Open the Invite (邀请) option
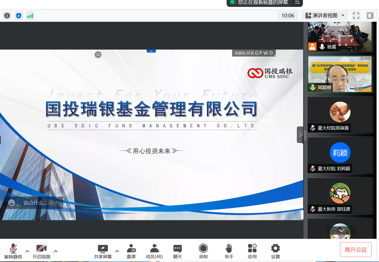This screenshot has width=379, height=262. tap(131, 251)
